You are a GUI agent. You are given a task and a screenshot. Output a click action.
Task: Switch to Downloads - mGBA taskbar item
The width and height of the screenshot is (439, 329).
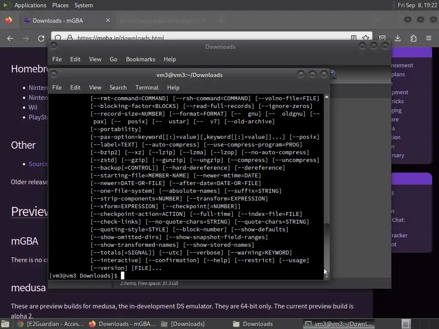(x=122, y=324)
